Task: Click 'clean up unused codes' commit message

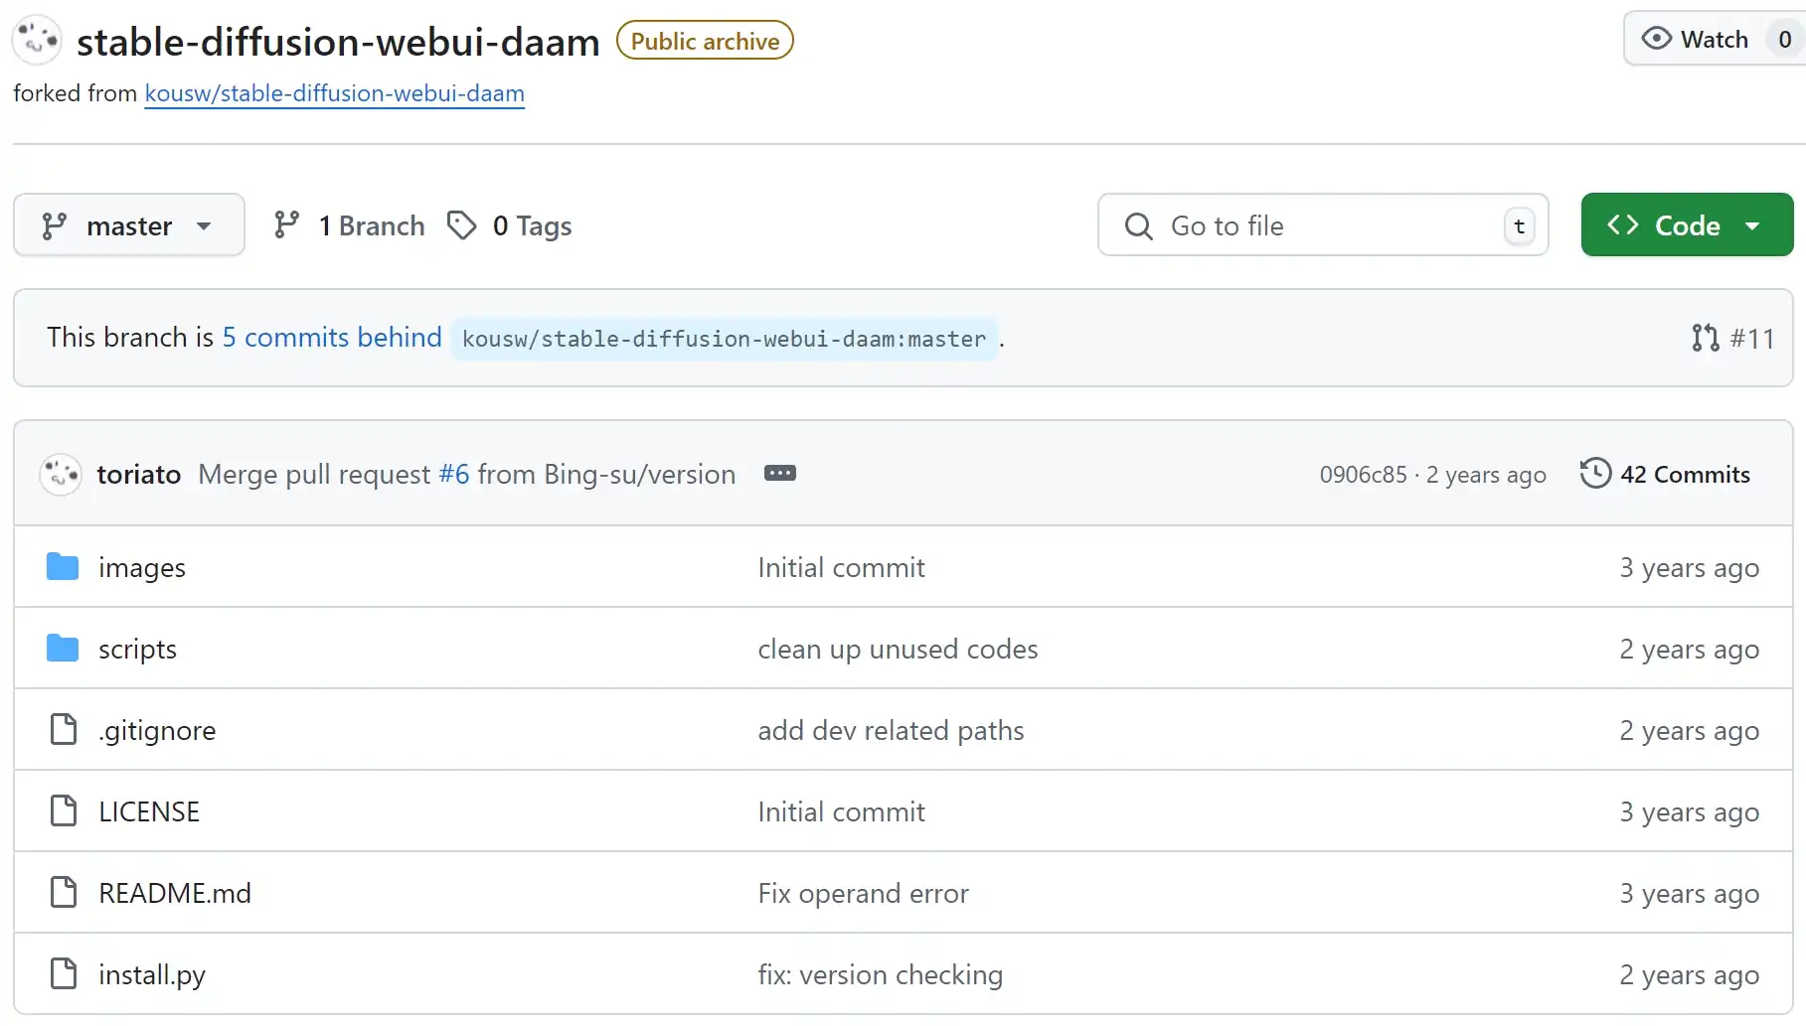Action: [898, 649]
